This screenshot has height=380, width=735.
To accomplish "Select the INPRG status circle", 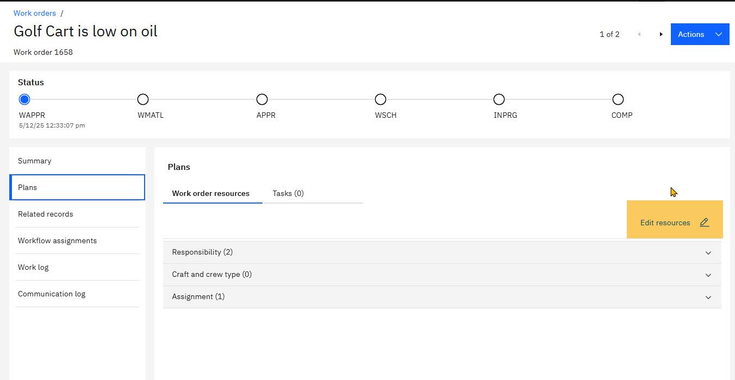I will (x=499, y=99).
